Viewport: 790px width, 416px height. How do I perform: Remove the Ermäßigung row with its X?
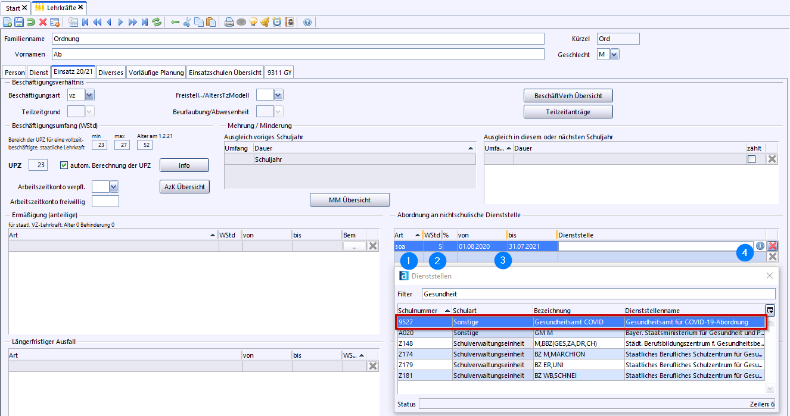point(373,246)
